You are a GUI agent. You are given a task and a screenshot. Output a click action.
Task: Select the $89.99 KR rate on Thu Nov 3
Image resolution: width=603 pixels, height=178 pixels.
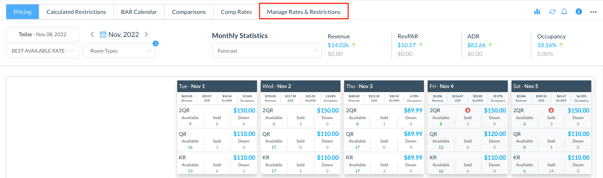click(413, 158)
